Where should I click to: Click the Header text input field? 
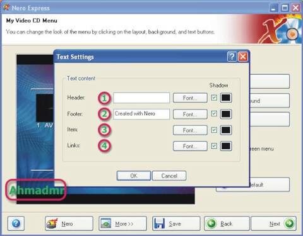[141, 98]
